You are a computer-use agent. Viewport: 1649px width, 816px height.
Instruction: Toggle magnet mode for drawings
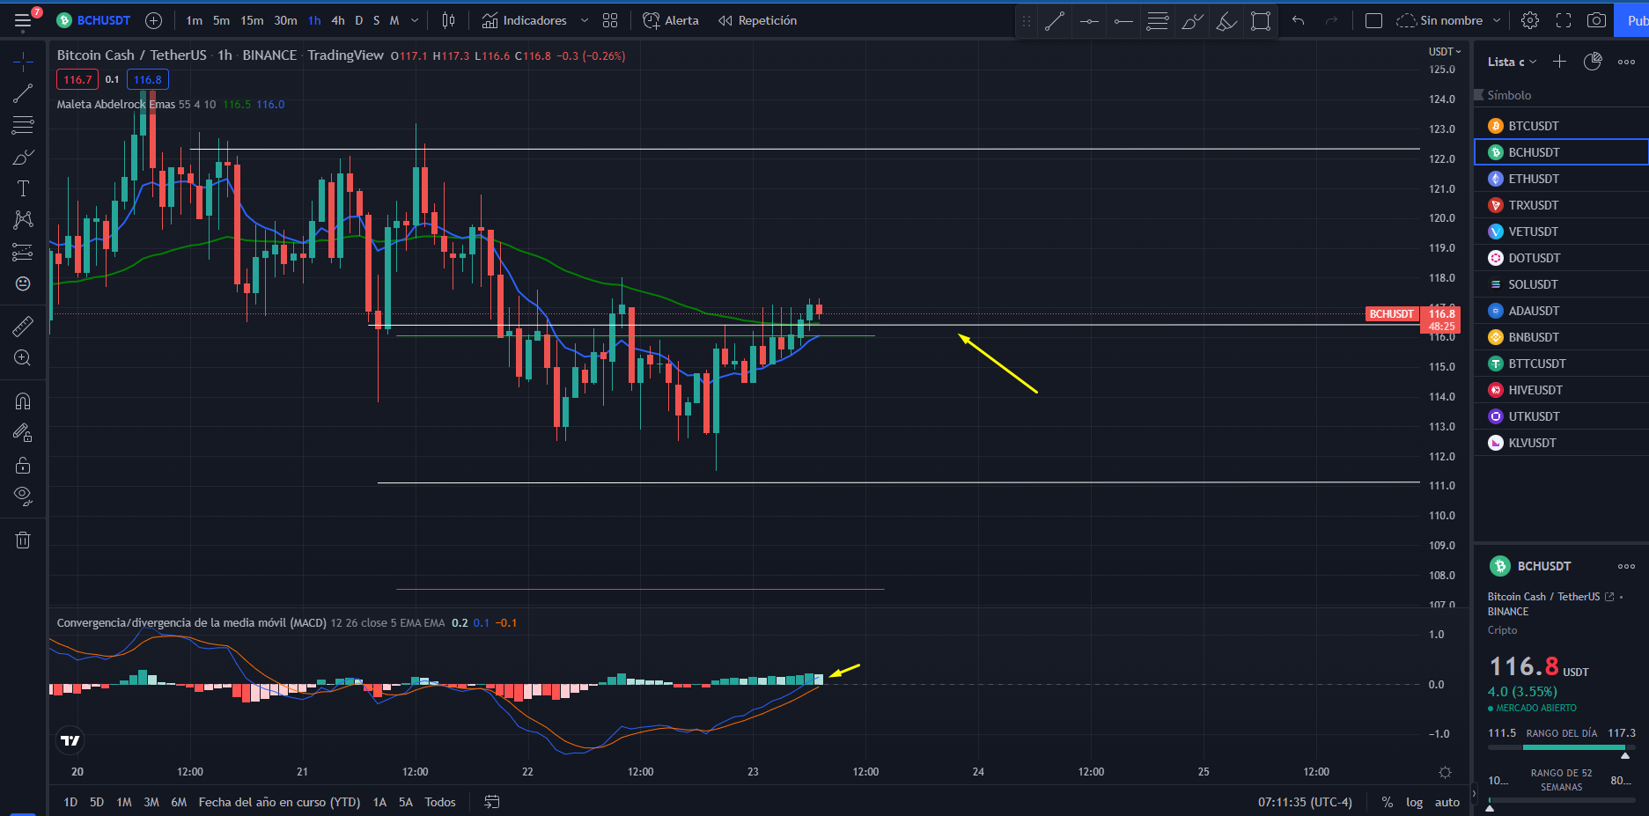[23, 401]
